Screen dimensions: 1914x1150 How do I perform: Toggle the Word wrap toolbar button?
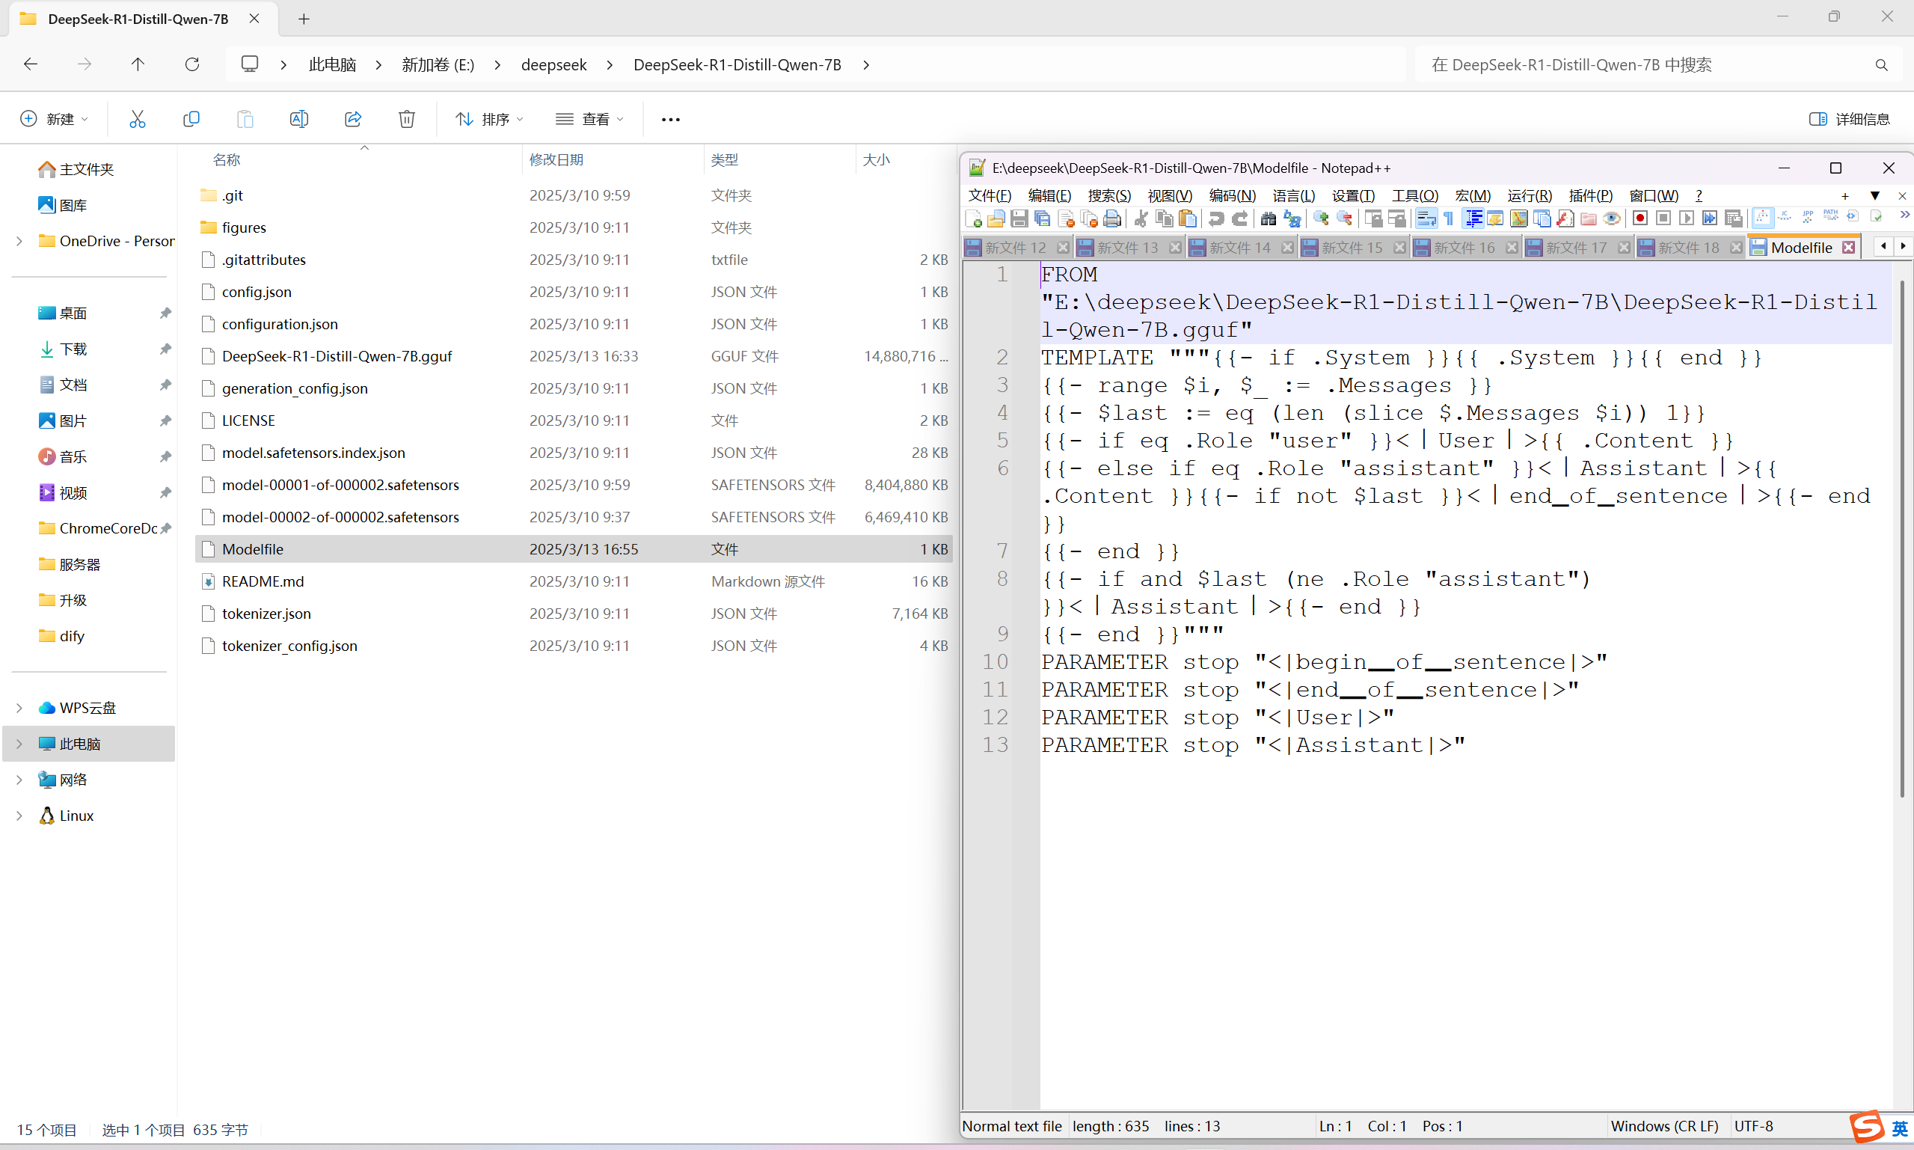(x=1426, y=219)
